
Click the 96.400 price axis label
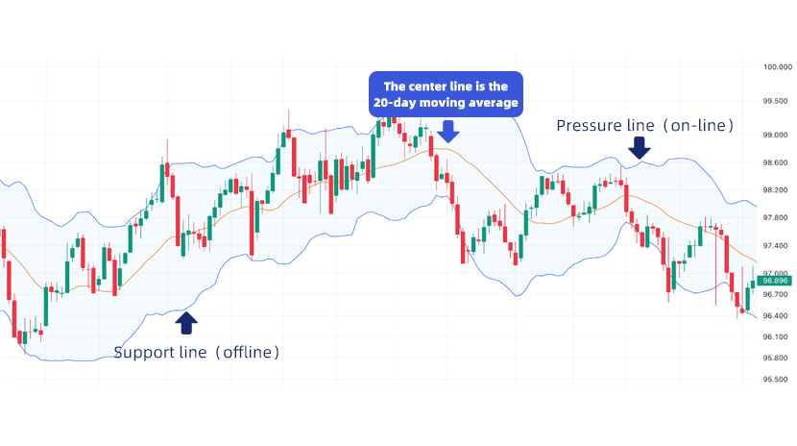coord(775,316)
